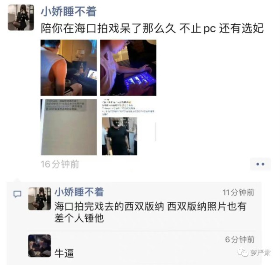The width and height of the screenshot is (280, 265).
Task: Open the gray text-message screenshot thumbnail
Action: coord(69,127)
